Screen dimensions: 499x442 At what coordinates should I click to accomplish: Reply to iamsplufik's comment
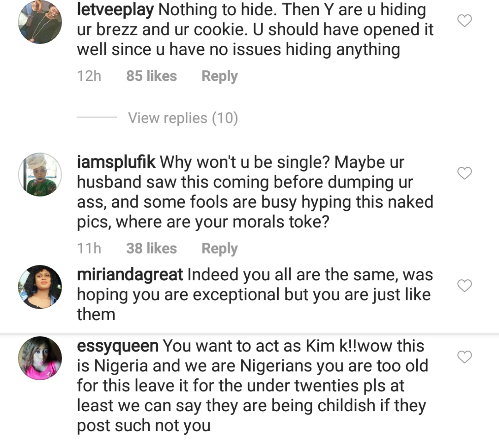point(220,248)
